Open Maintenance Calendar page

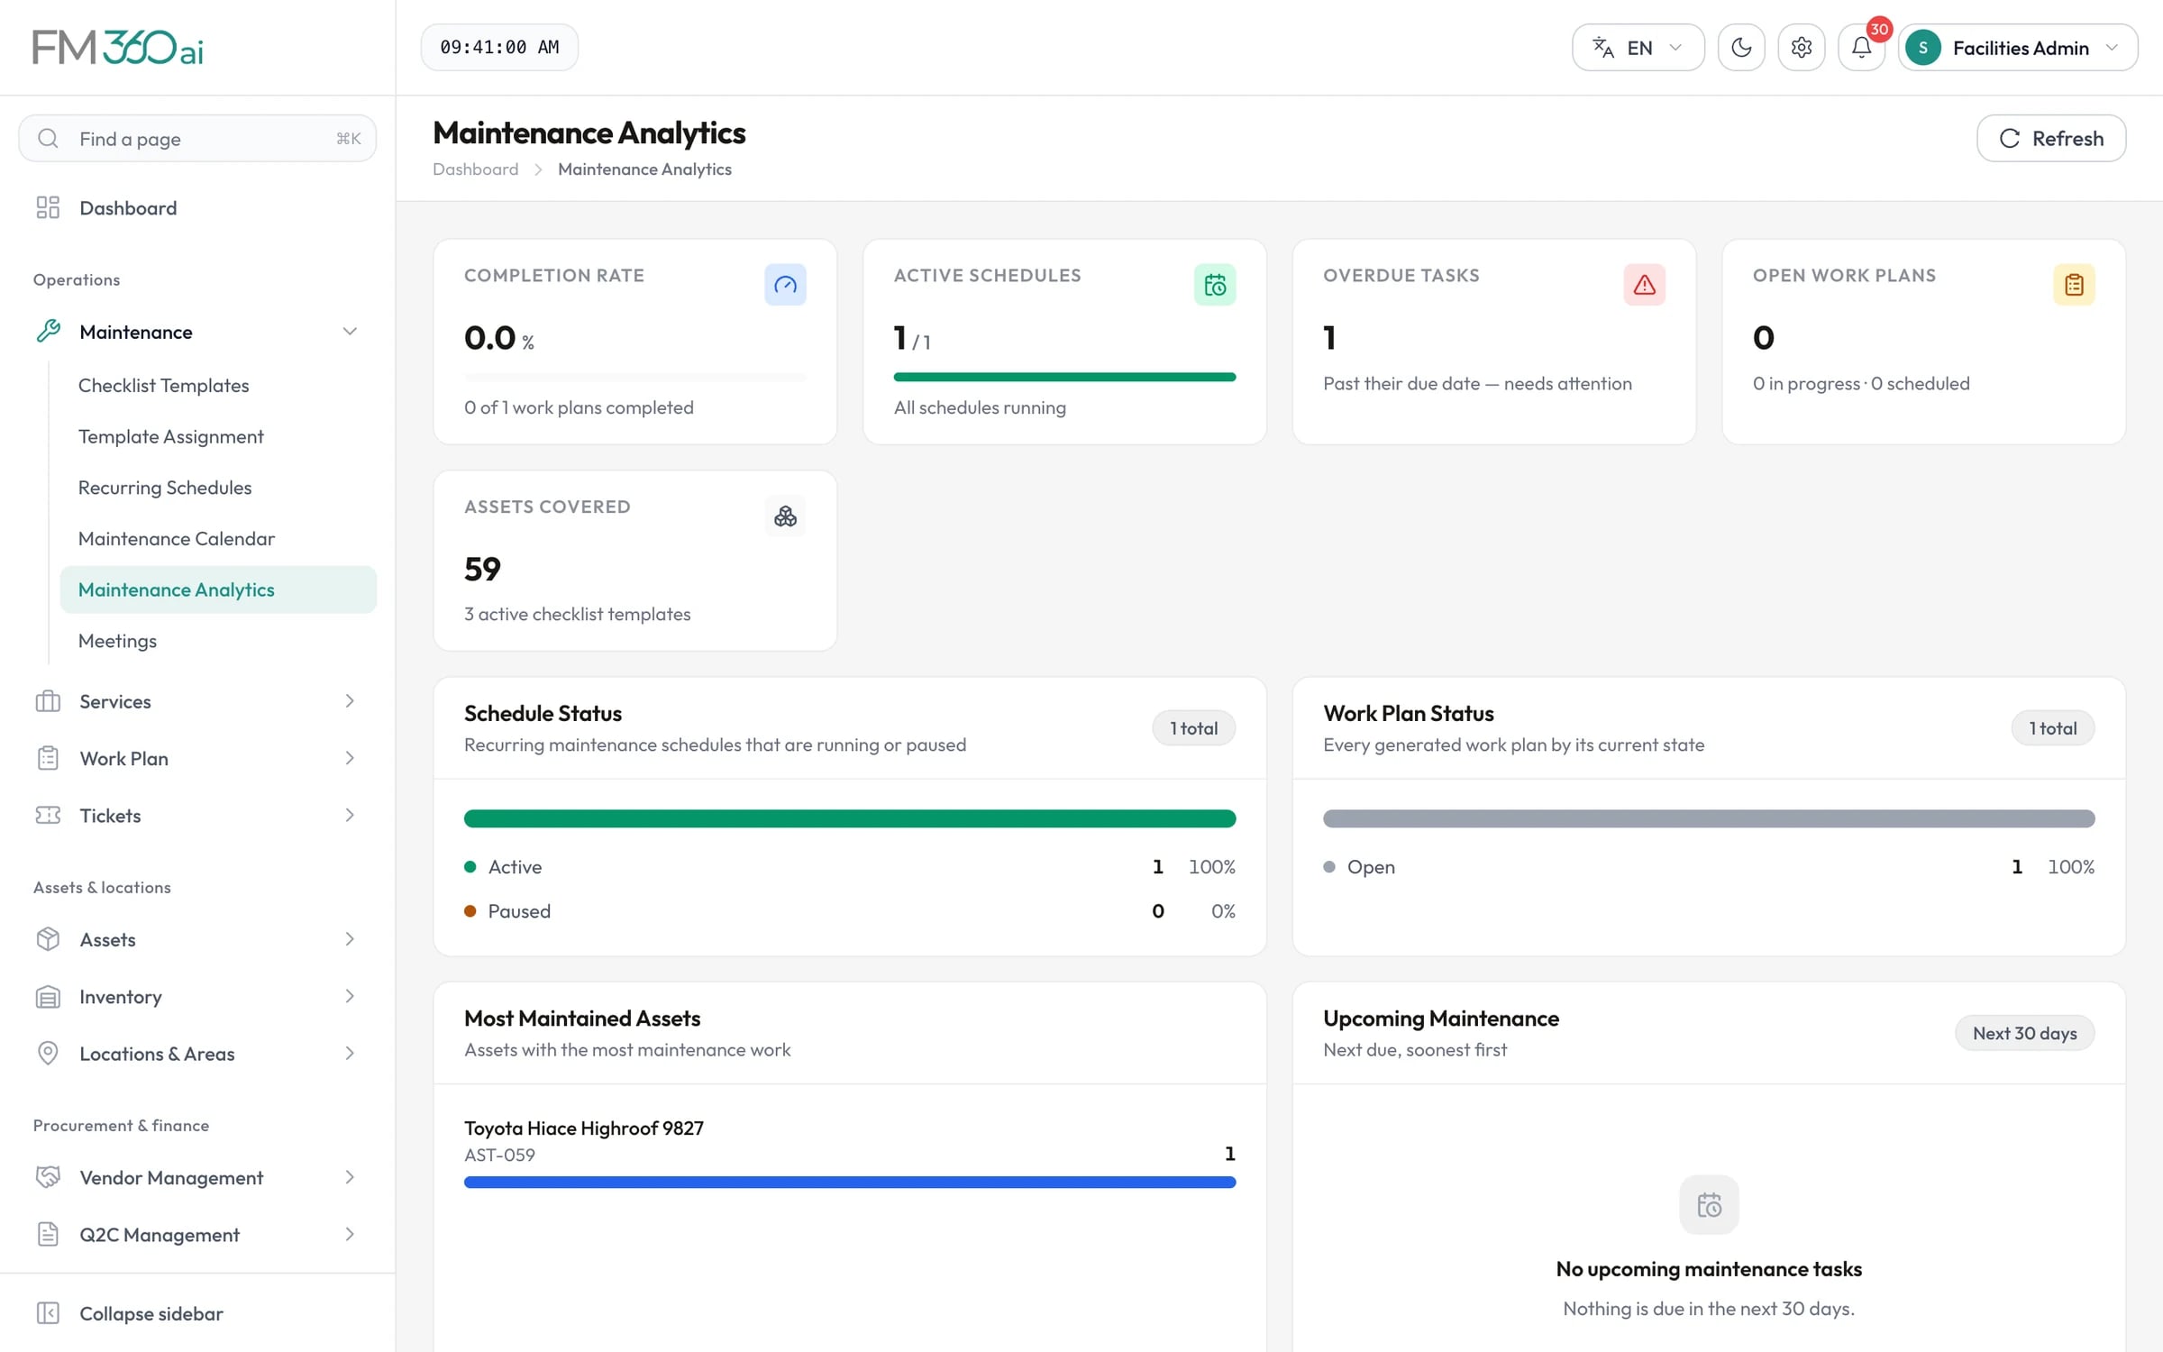[x=218, y=539]
